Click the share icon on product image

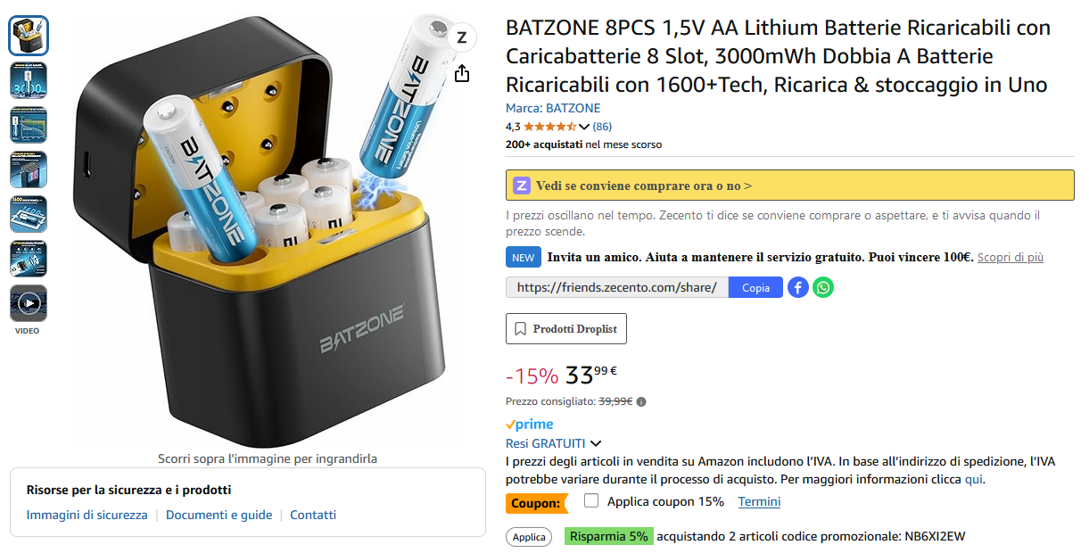click(x=461, y=73)
